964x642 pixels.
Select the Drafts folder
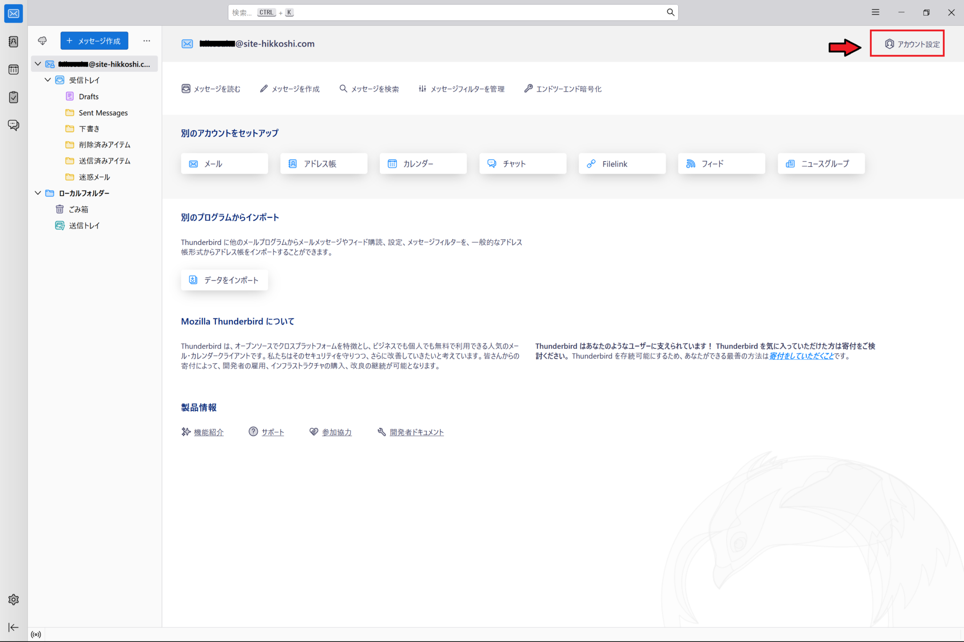click(88, 96)
